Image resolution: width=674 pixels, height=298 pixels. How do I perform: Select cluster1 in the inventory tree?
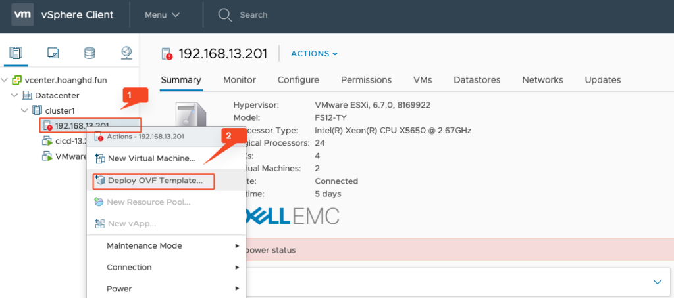(60, 111)
